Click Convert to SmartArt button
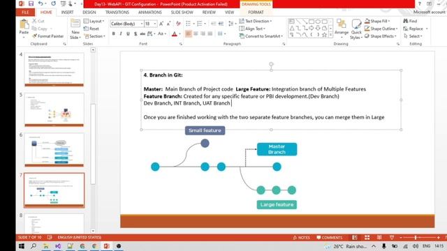Viewport: 447px width, 251px height. pyautogui.click(x=261, y=36)
